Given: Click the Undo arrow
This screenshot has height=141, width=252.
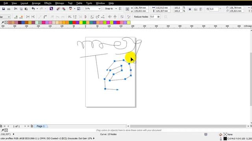Looking at the screenshot, I should tap(33, 9).
